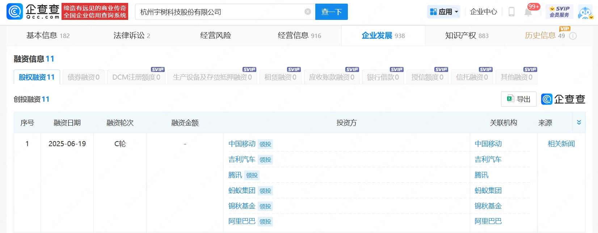Open the 相关新闻 source link

click(561, 144)
